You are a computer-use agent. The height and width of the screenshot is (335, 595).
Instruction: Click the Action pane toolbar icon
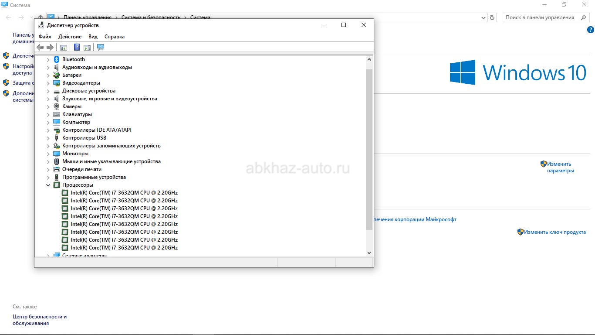tap(87, 47)
